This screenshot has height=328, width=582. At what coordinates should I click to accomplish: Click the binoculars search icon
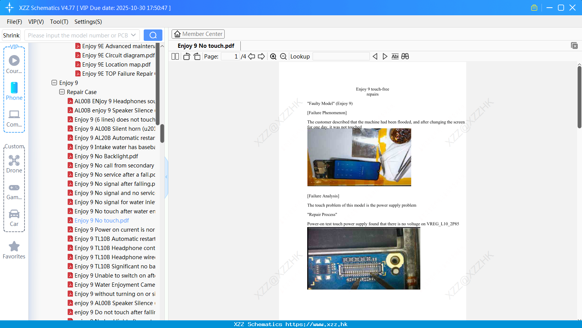(405, 56)
